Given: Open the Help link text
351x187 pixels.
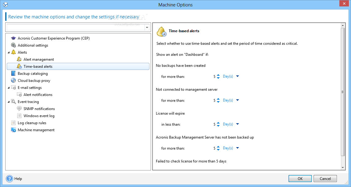Looking at the screenshot, I should point(18,179).
